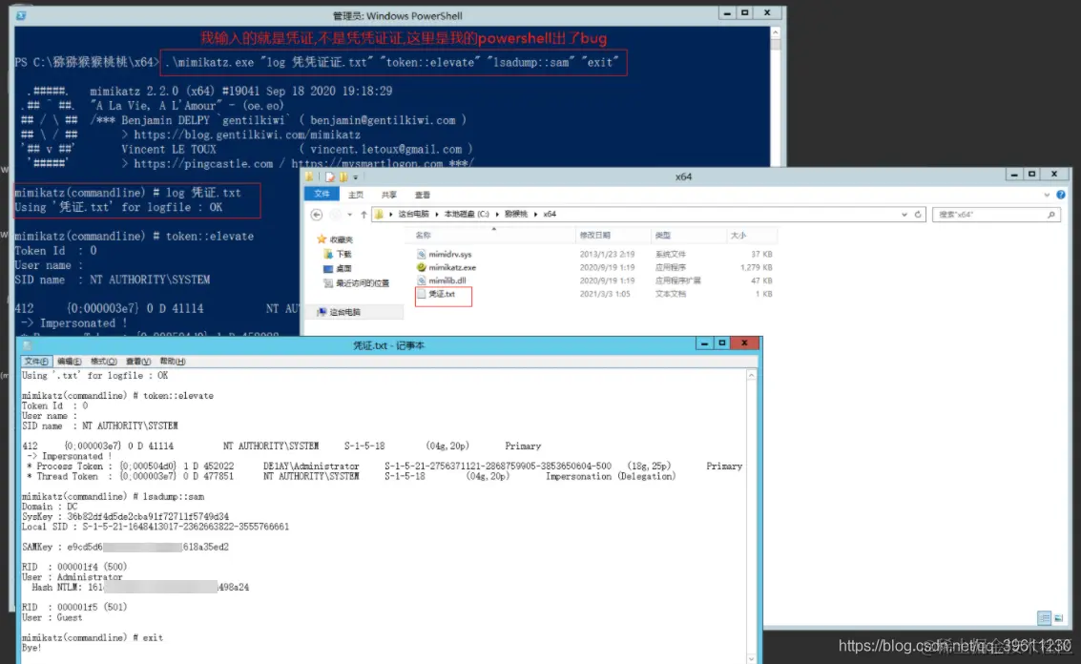The height and width of the screenshot is (664, 1081).
Task: Minimize the PowerShell window
Action: pos(727,13)
